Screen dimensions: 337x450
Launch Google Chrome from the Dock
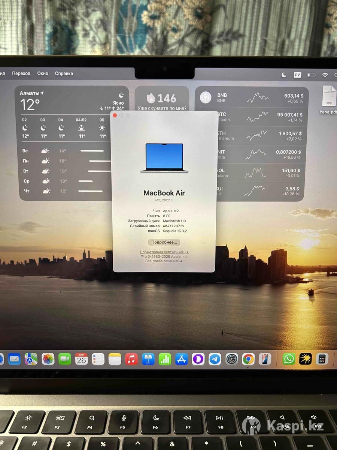pyautogui.click(x=248, y=359)
